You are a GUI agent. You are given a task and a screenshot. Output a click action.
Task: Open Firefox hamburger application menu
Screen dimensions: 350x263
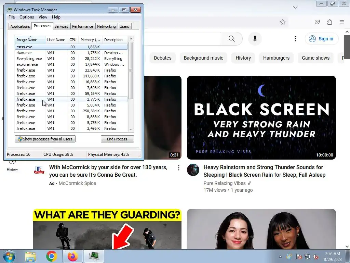point(342,22)
